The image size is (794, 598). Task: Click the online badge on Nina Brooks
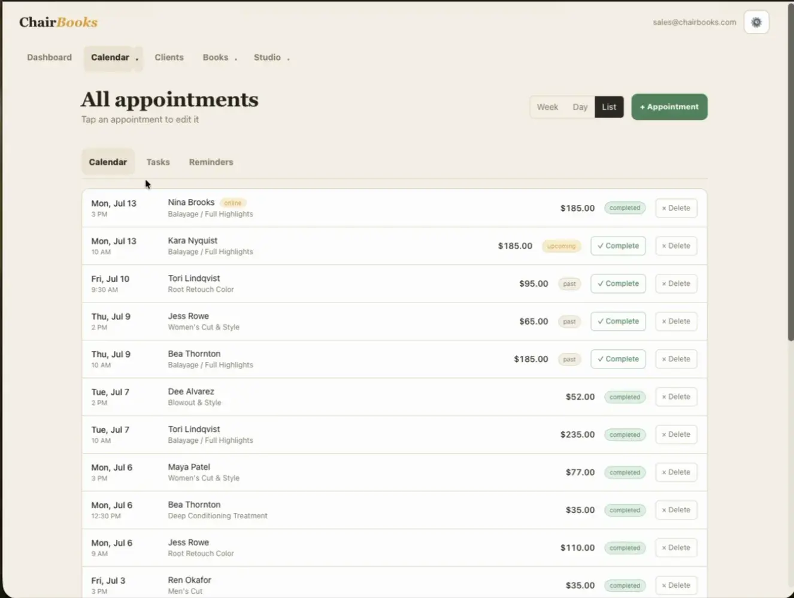(233, 203)
